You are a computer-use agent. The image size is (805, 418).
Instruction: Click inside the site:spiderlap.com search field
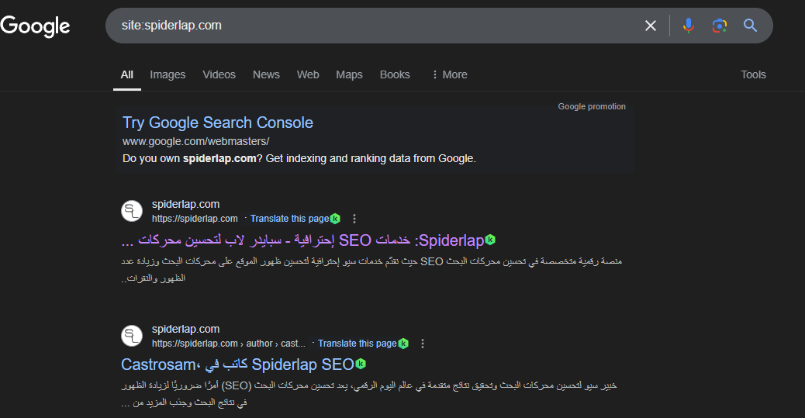(372, 26)
